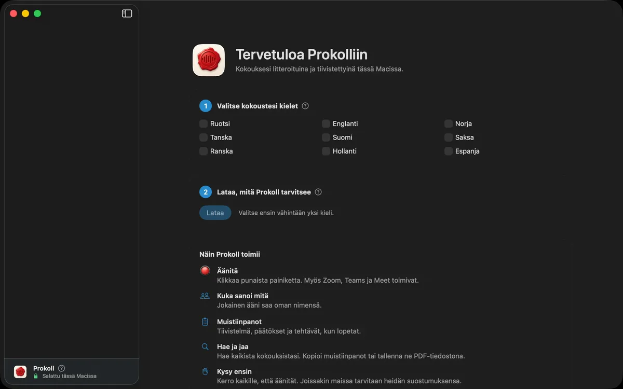The width and height of the screenshot is (623, 389).
Task: Select the Norja language checkbox
Action: click(x=449, y=123)
